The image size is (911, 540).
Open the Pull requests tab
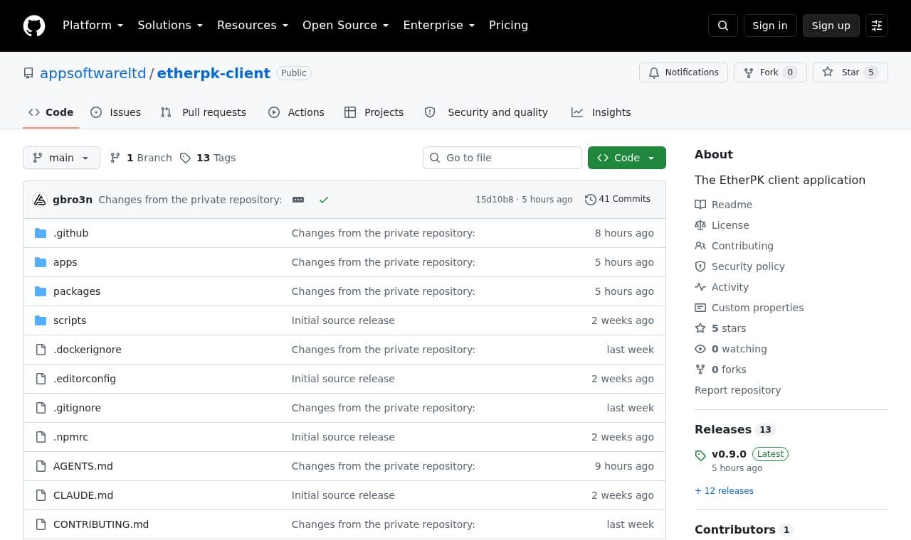coord(204,112)
